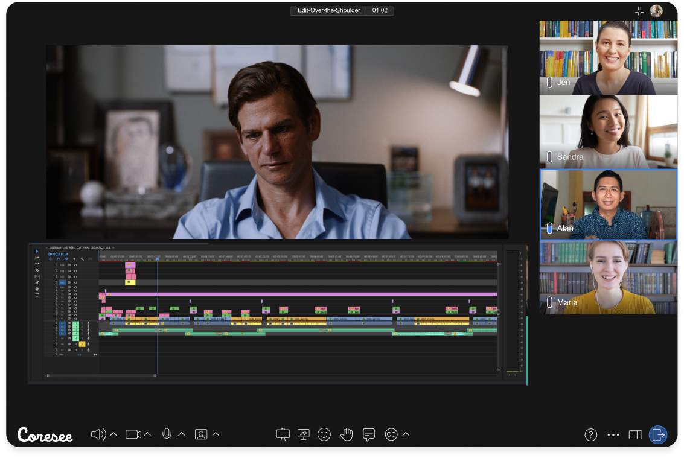Screen dimensions: 684x458
Task: Hide video track V14 with its eye
Action: tap(76, 265)
